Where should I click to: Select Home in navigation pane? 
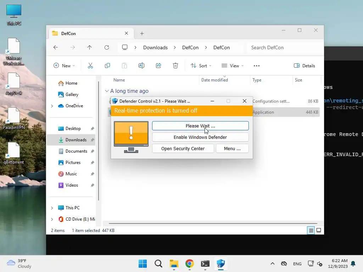(x=71, y=83)
